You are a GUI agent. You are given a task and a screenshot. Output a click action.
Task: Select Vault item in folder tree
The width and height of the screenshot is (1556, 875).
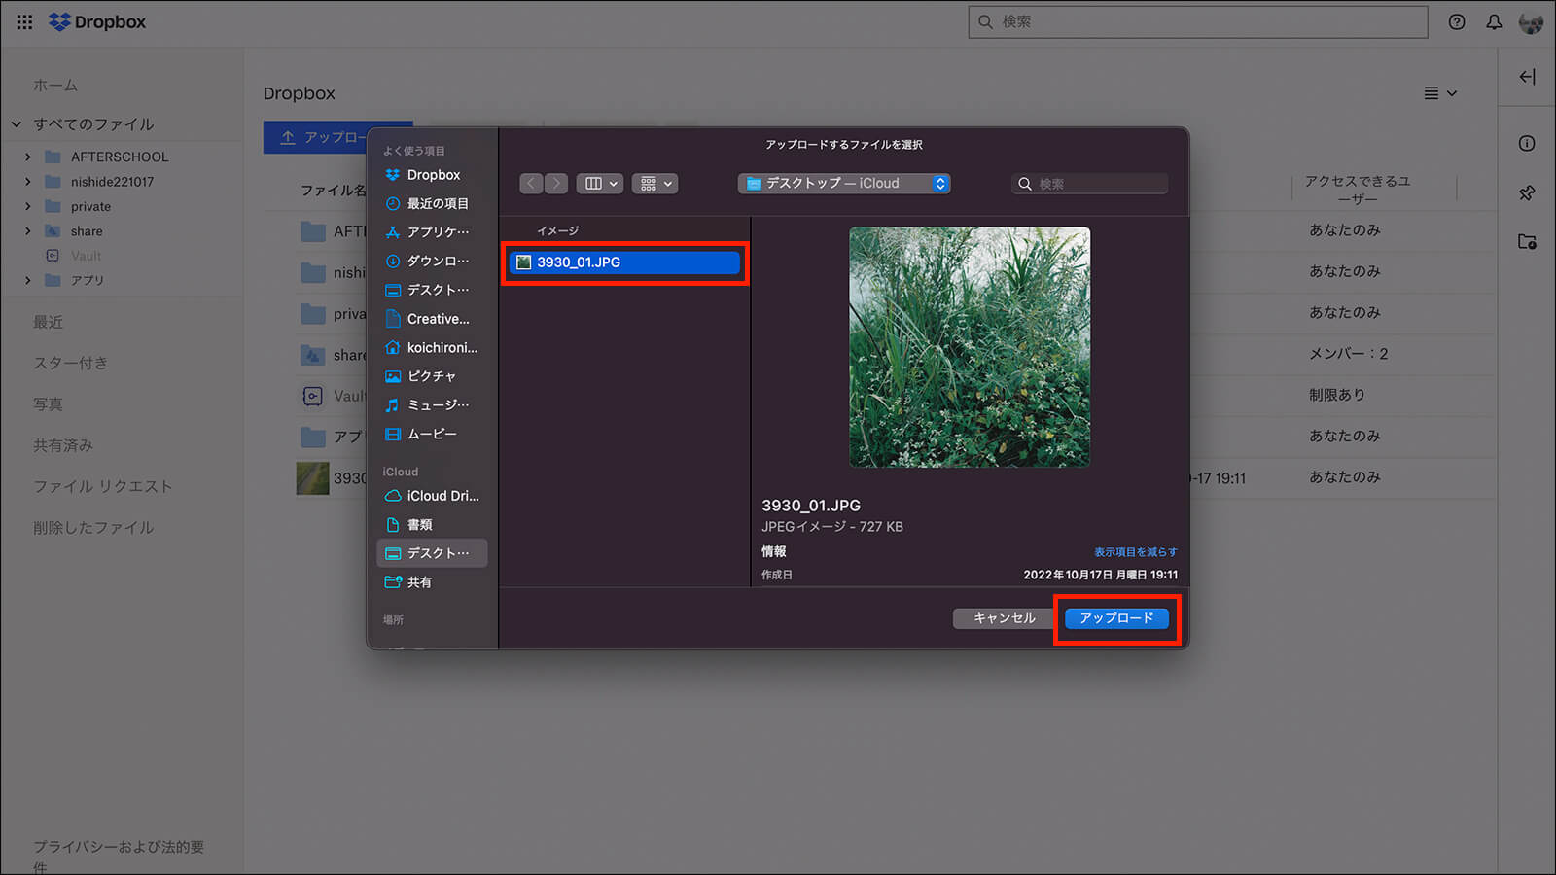[x=73, y=256]
